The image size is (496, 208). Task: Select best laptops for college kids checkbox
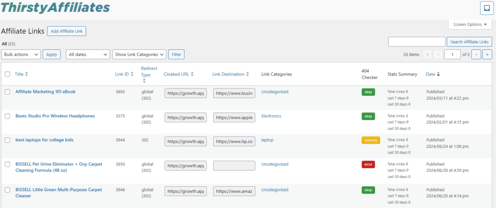pos(7,140)
